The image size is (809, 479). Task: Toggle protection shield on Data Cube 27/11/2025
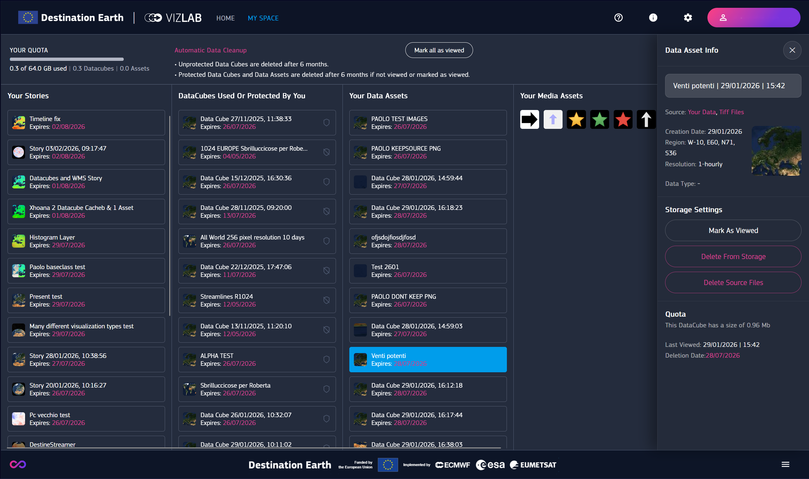pos(326,123)
